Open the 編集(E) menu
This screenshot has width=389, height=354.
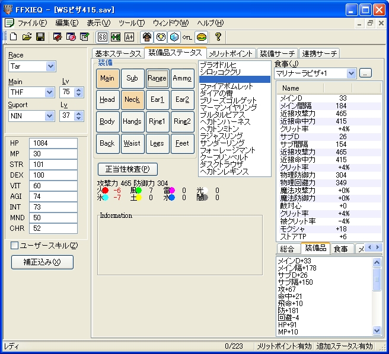(x=67, y=23)
